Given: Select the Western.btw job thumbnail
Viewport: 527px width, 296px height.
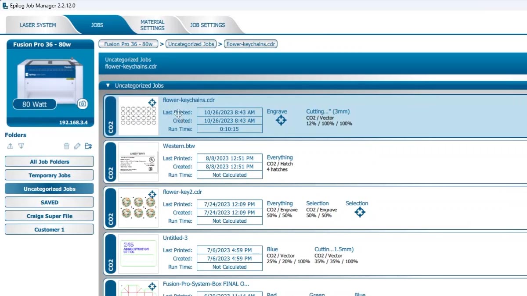Looking at the screenshot, I should [138, 162].
